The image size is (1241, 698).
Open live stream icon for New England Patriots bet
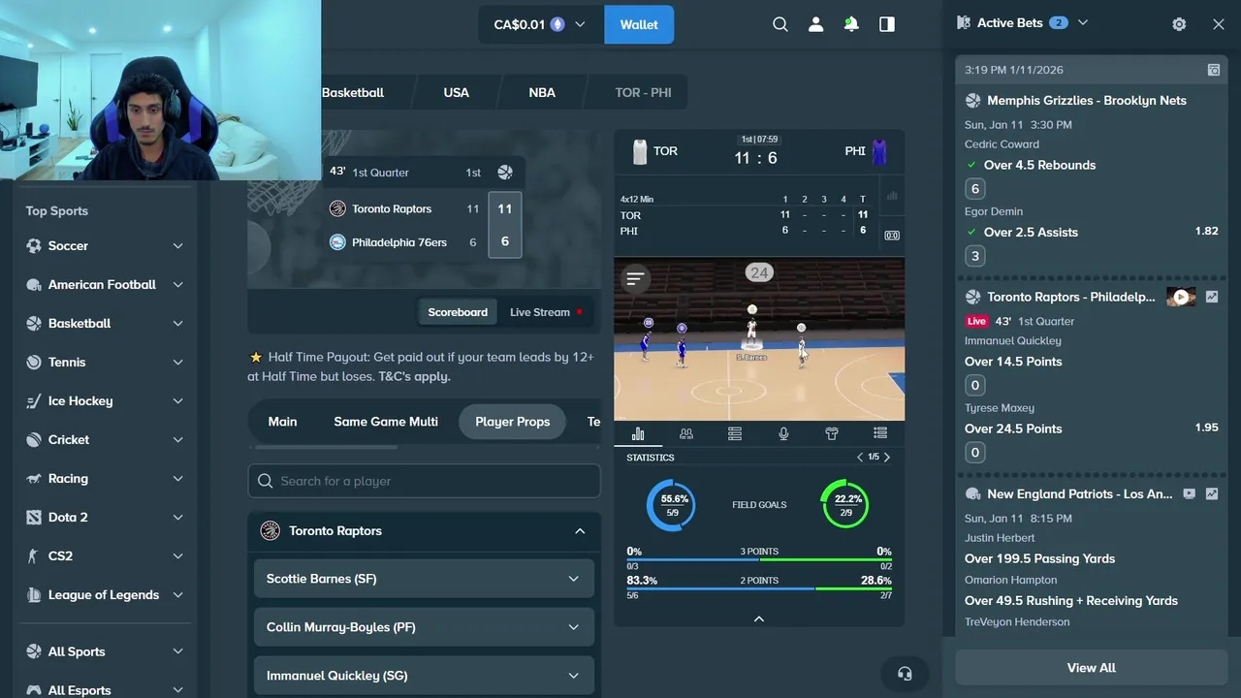pos(1190,493)
